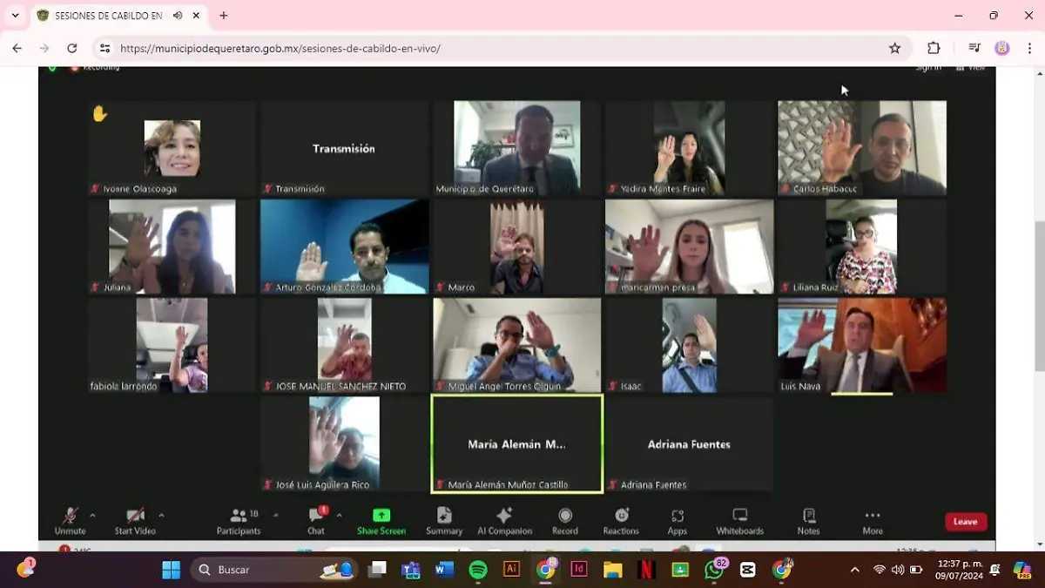The width and height of the screenshot is (1045, 588).
Task: Open the Apps icon in Zoom
Action: click(x=678, y=516)
